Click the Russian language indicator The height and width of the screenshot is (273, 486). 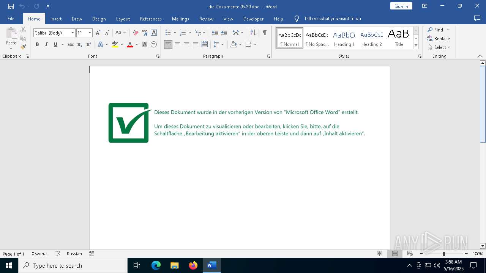pos(74,254)
